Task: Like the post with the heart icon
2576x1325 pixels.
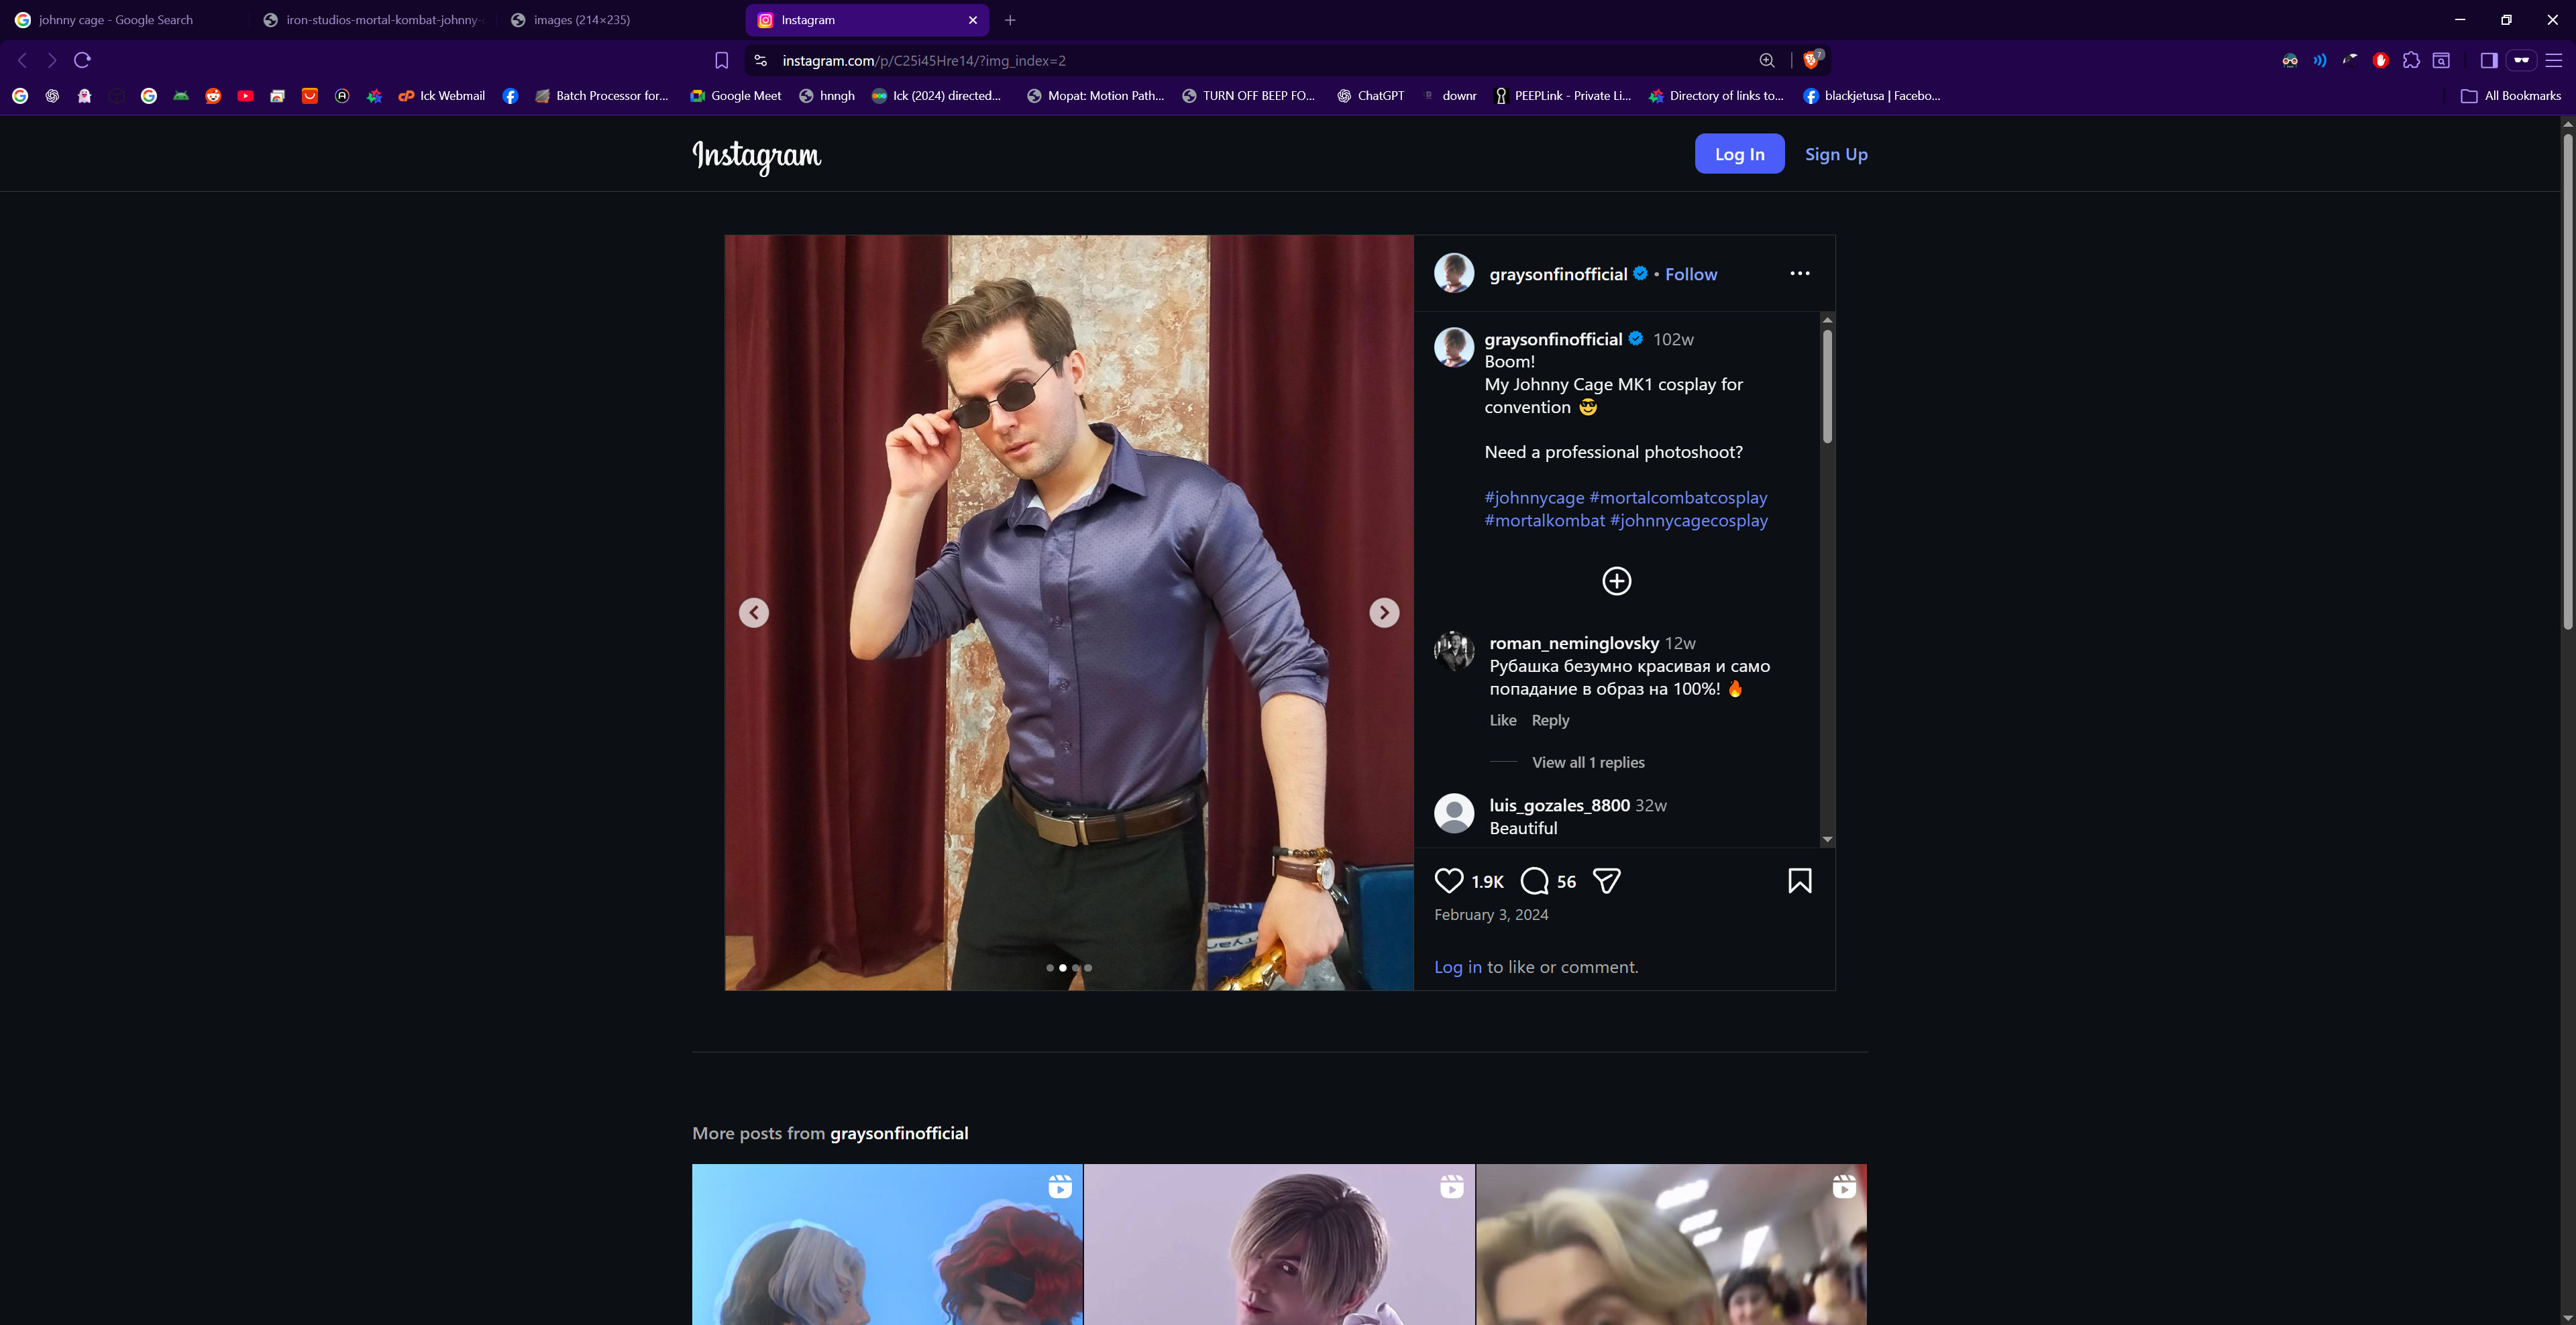Action: click(x=1448, y=880)
